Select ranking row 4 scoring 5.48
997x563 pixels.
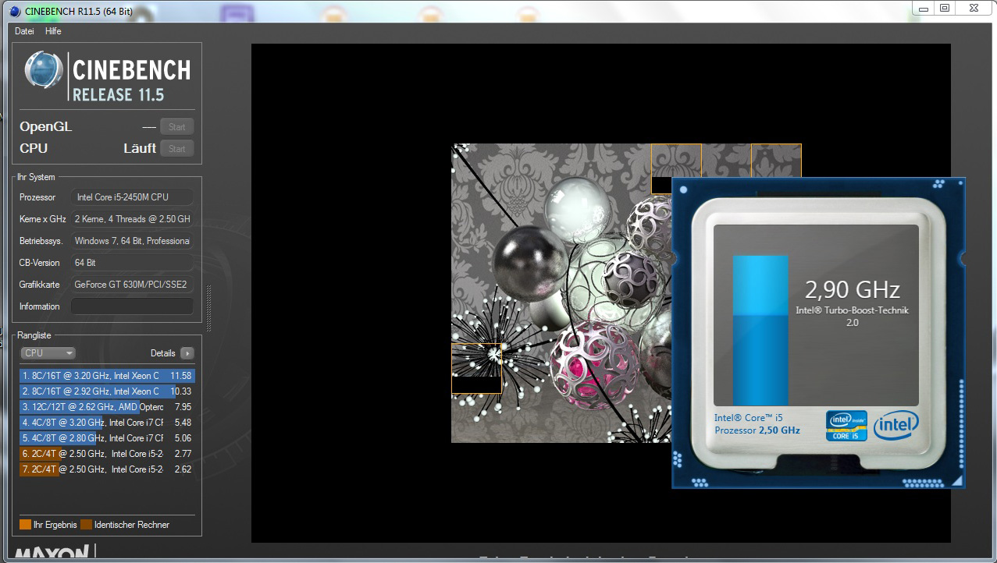(x=107, y=423)
